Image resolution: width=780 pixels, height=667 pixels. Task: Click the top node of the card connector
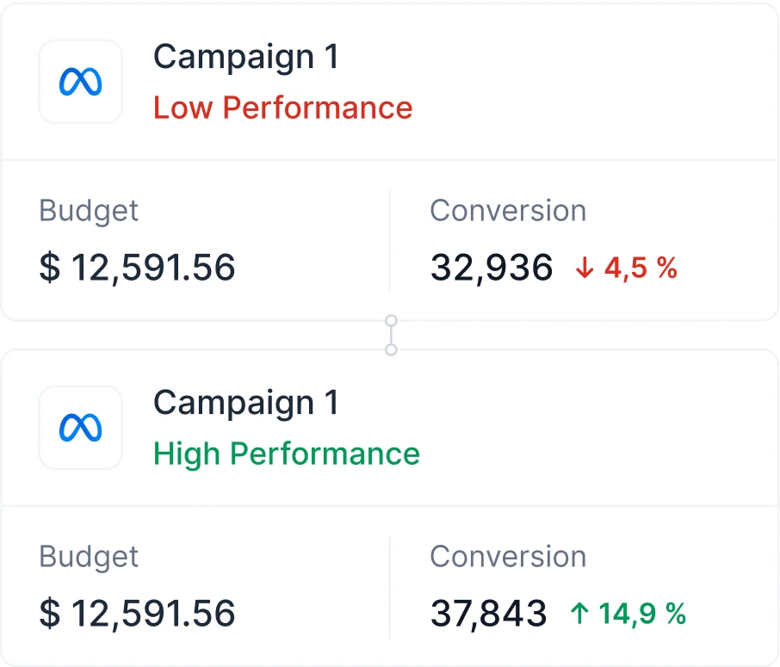click(x=392, y=321)
